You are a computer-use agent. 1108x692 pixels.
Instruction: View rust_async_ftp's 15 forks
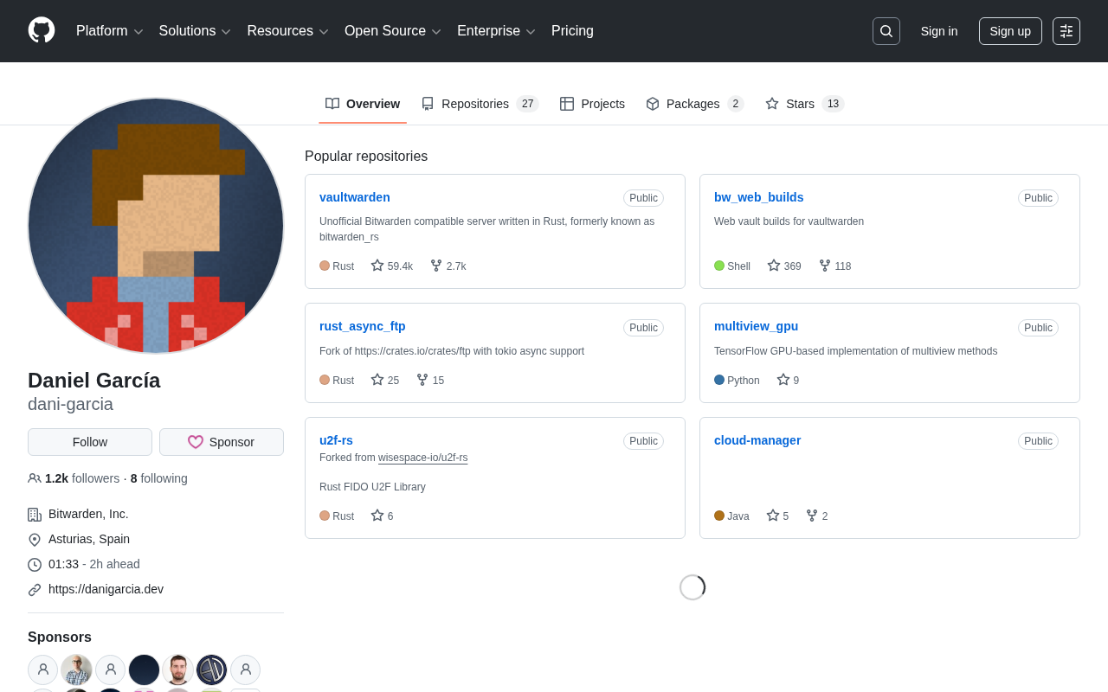pos(430,380)
